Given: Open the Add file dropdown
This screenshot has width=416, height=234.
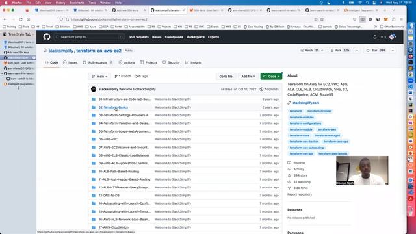Looking at the screenshot, I should pos(248,77).
